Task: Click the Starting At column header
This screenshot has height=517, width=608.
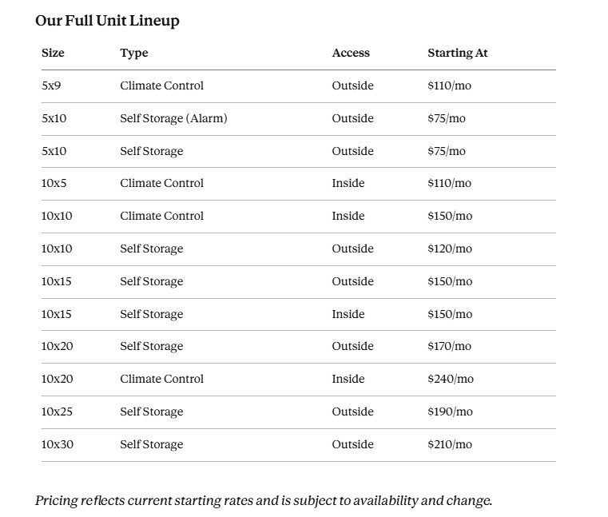Action: click(x=458, y=53)
